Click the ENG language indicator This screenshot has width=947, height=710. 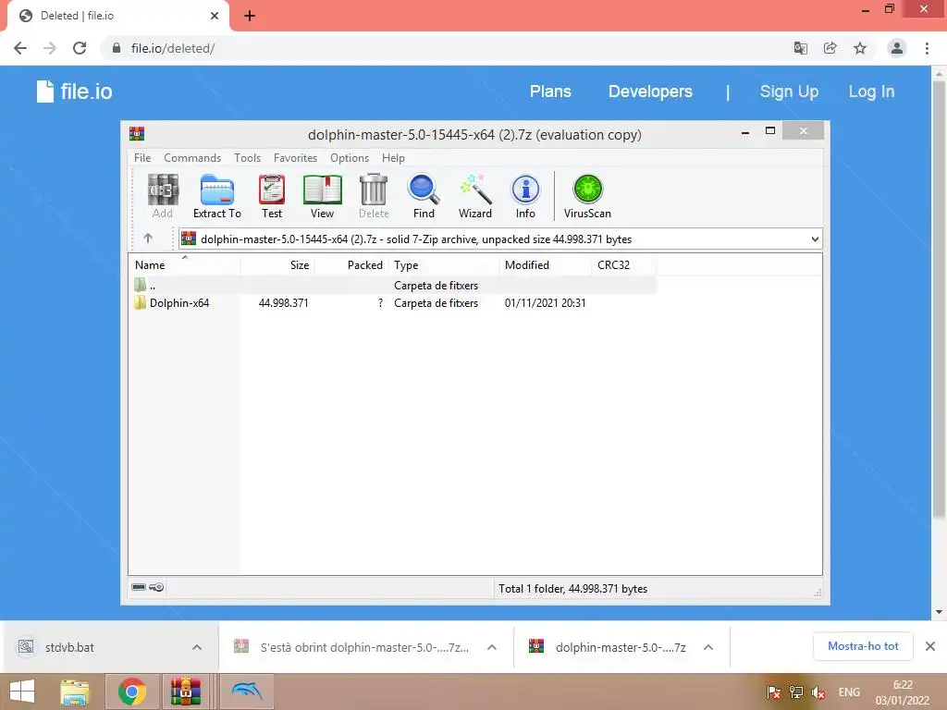(849, 692)
